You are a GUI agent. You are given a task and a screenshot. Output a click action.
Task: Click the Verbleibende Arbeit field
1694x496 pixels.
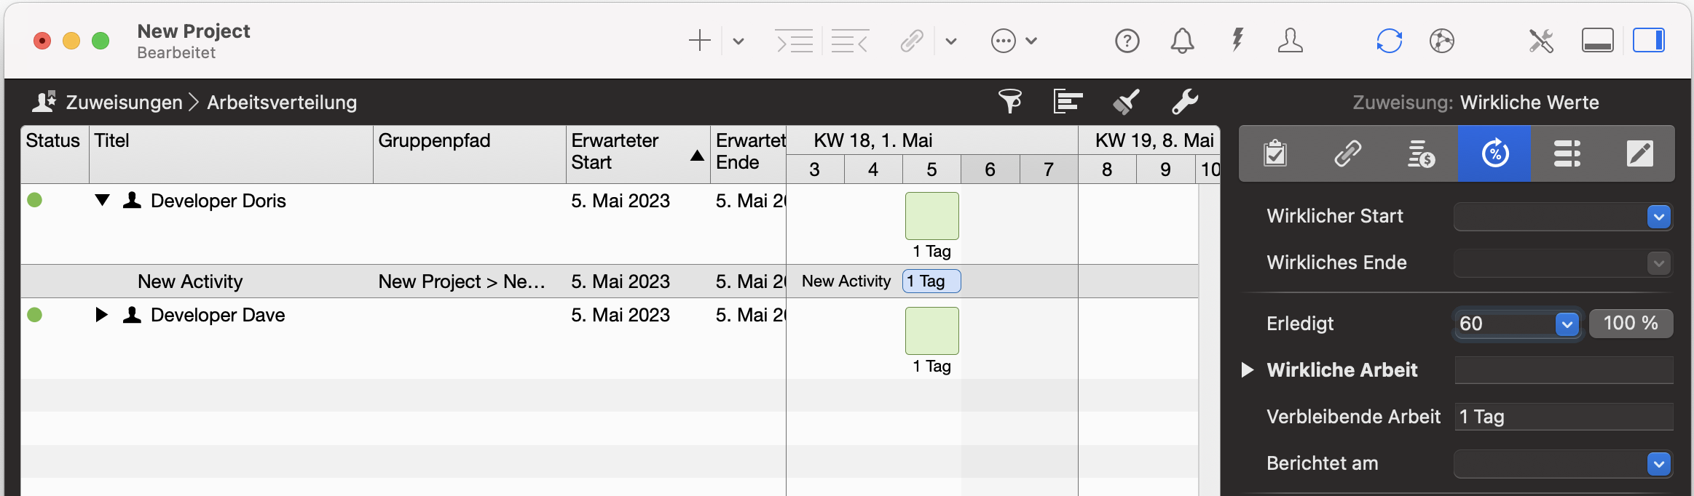(x=1563, y=417)
